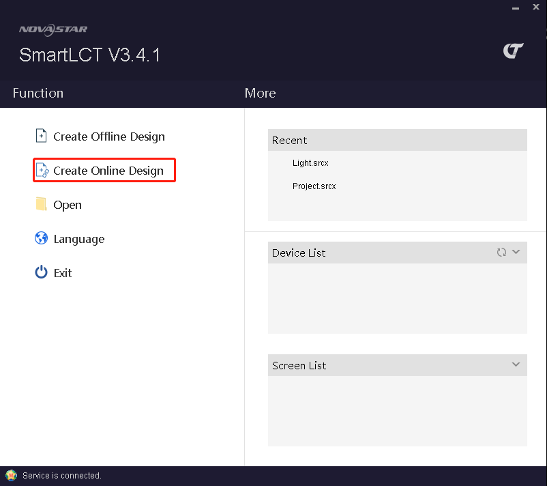This screenshot has height=486, width=547.
Task: Select Create Offline Design
Action: pyautogui.click(x=109, y=137)
